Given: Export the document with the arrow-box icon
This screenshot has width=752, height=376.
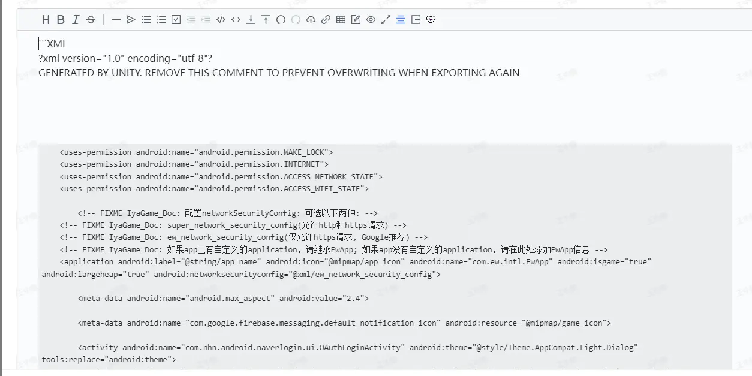Looking at the screenshot, I should [416, 20].
